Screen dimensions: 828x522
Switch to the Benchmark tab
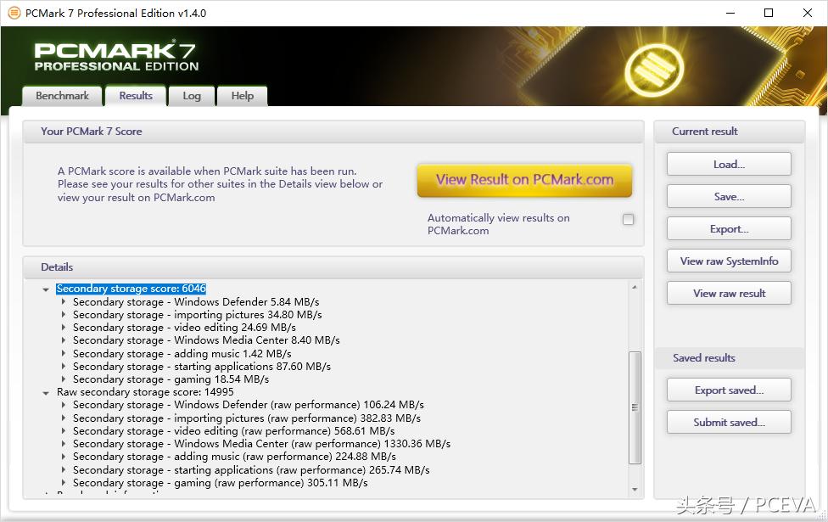tap(62, 96)
